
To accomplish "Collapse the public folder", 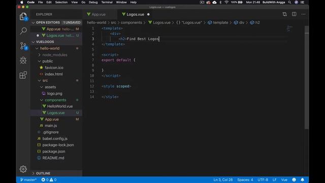I will (39, 61).
